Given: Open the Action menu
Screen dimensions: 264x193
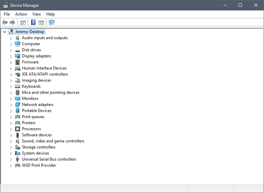Looking at the screenshot, I should (x=21, y=14).
